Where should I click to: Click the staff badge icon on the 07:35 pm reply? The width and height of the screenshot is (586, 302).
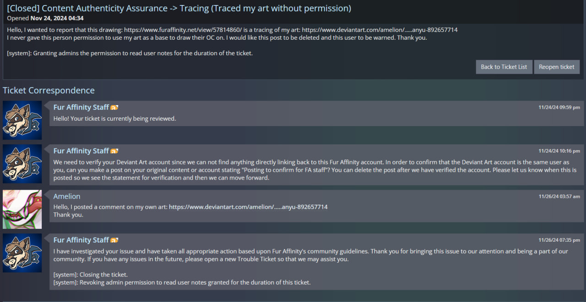pos(114,240)
